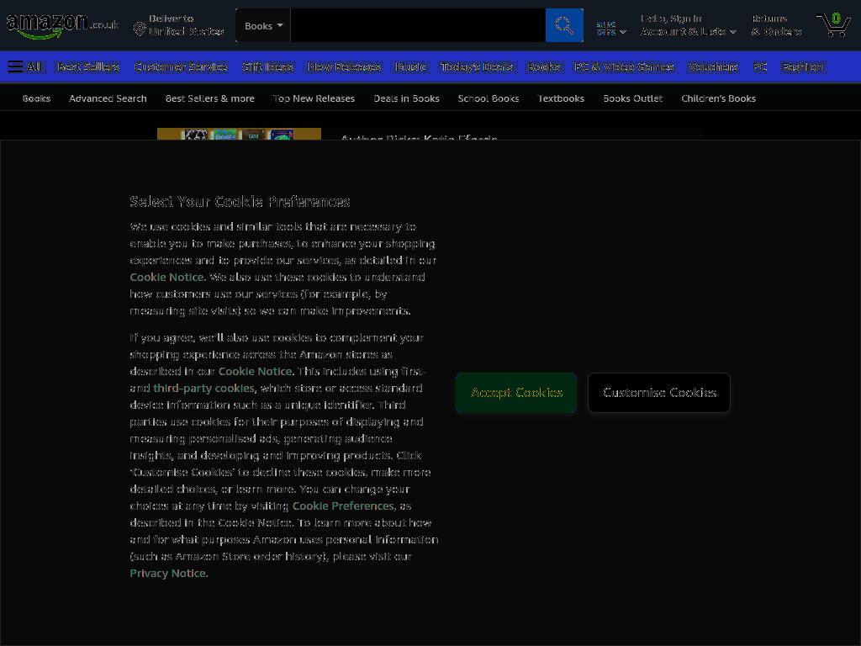Open Advanced Search

point(108,98)
